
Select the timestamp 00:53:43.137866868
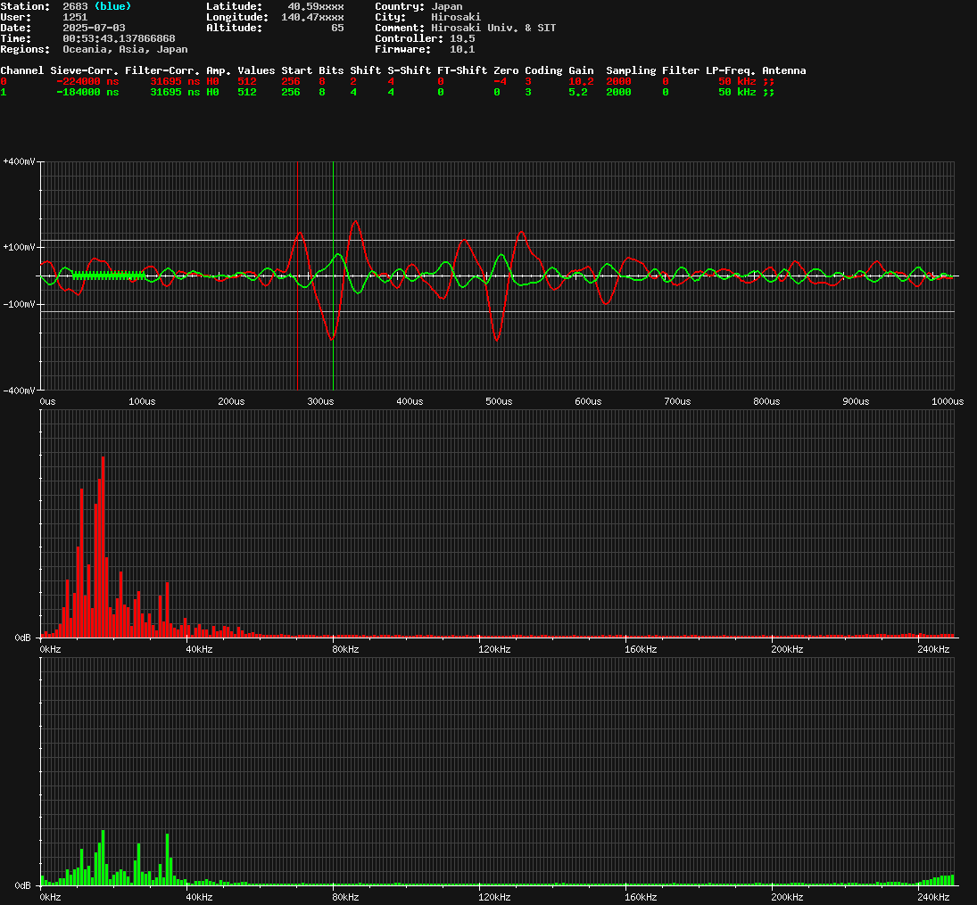119,38
